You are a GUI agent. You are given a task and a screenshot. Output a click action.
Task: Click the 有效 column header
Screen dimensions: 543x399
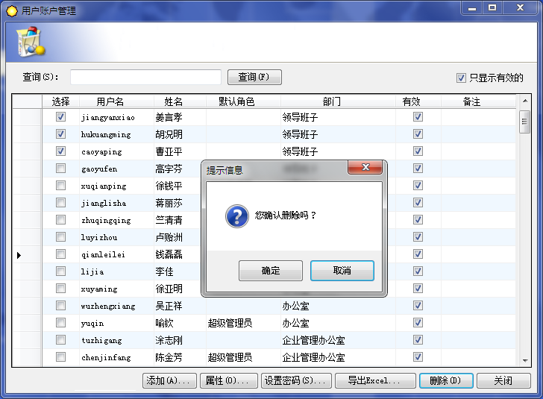(418, 101)
